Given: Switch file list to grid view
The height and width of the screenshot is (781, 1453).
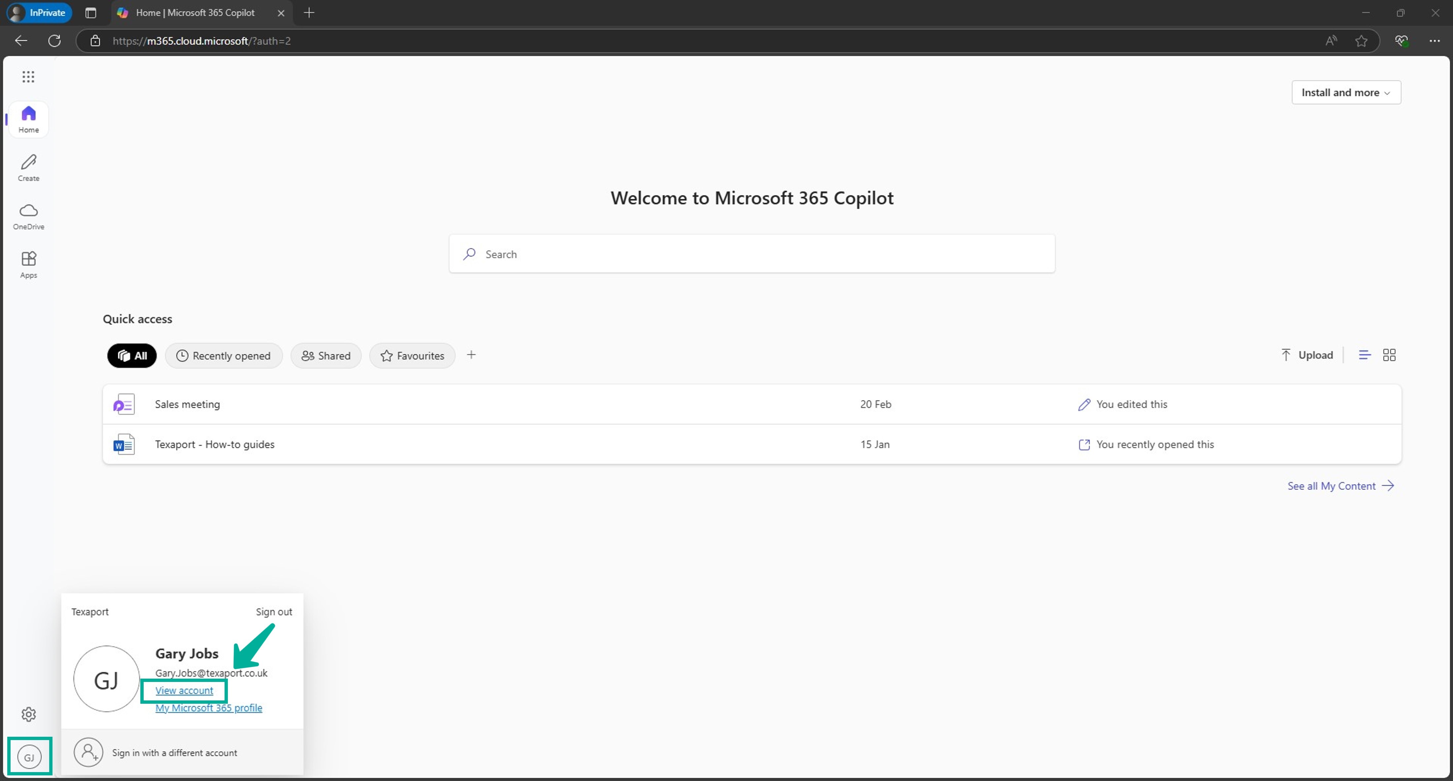Looking at the screenshot, I should pyautogui.click(x=1389, y=355).
